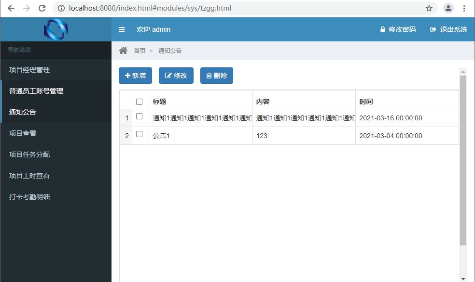Click the scrollbar up arrow
This screenshot has height=282, width=475.
click(463, 72)
